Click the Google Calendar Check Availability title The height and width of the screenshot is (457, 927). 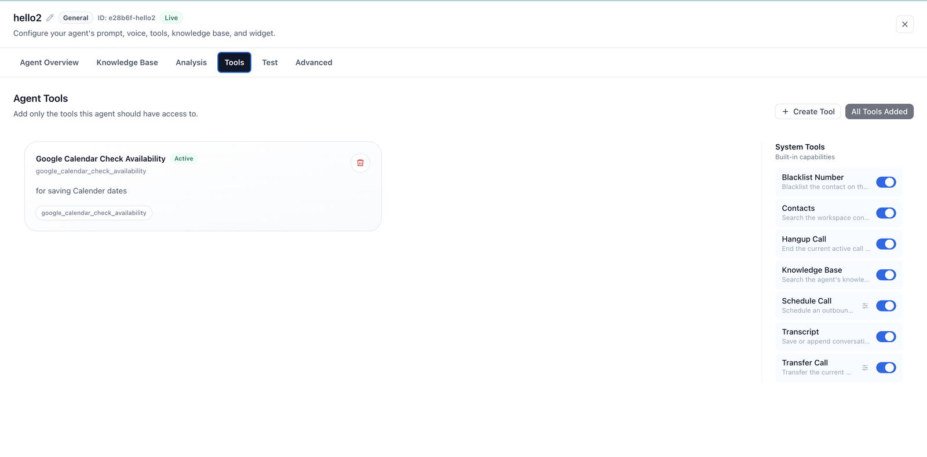pos(101,159)
